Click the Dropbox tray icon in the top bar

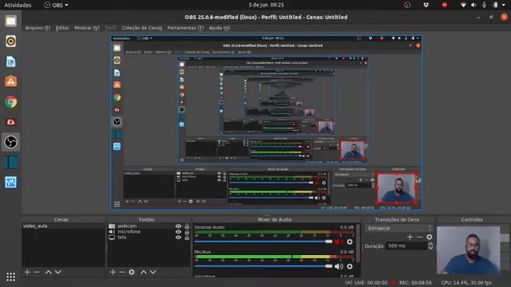pyautogui.click(x=426, y=5)
